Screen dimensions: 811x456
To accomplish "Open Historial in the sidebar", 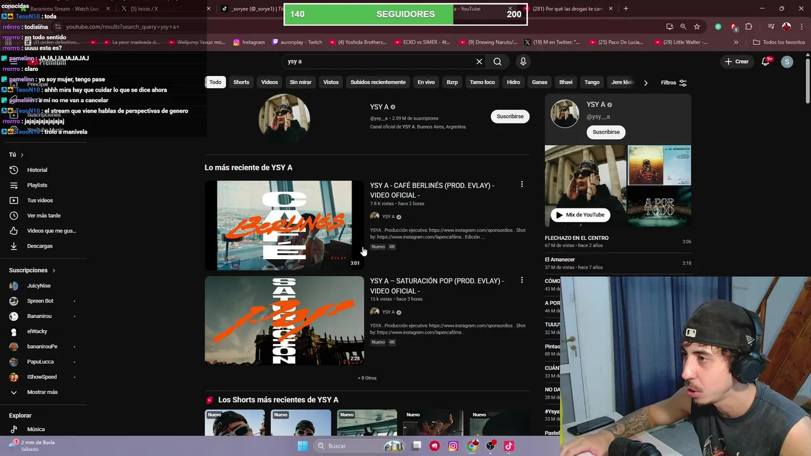I will [37, 170].
